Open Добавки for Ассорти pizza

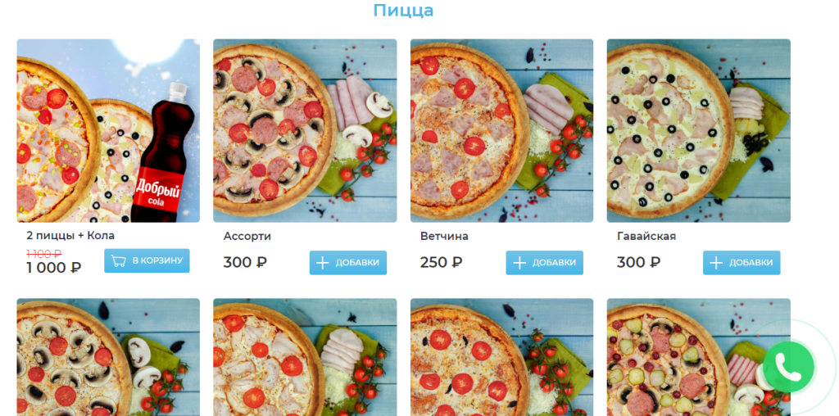point(347,263)
